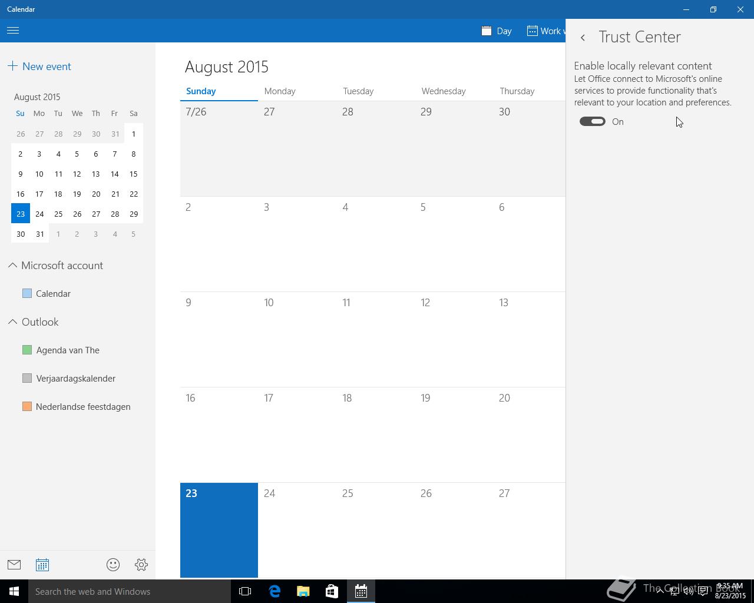Open Settings gear icon
Image resolution: width=754 pixels, height=603 pixels.
[x=141, y=565]
